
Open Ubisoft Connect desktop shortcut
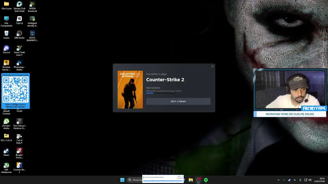click(x=6, y=112)
